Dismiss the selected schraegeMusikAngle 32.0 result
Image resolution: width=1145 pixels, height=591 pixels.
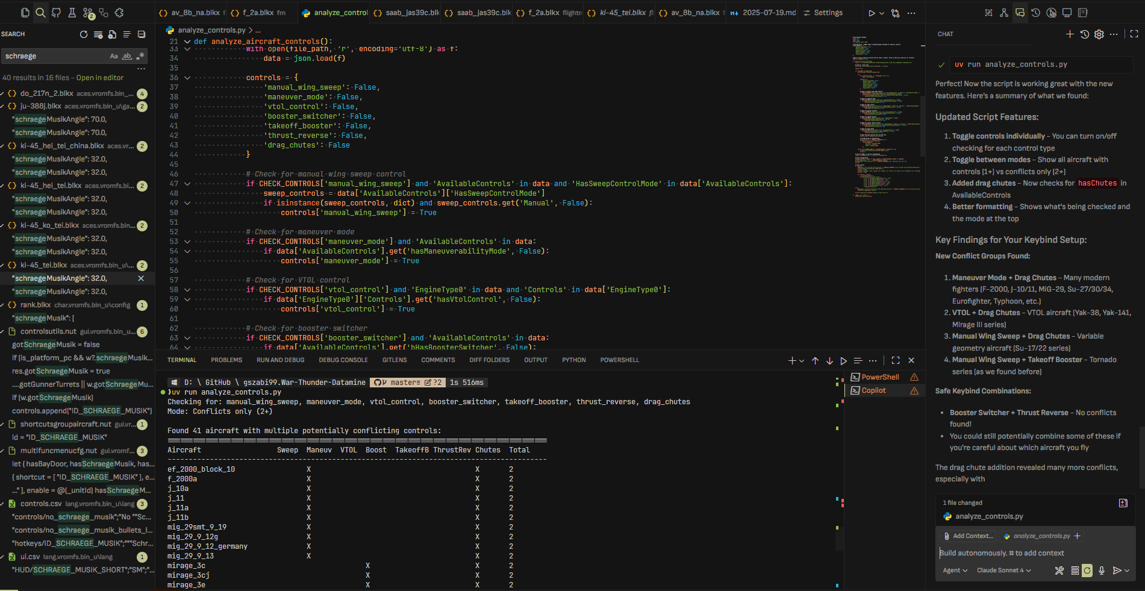pyautogui.click(x=141, y=278)
